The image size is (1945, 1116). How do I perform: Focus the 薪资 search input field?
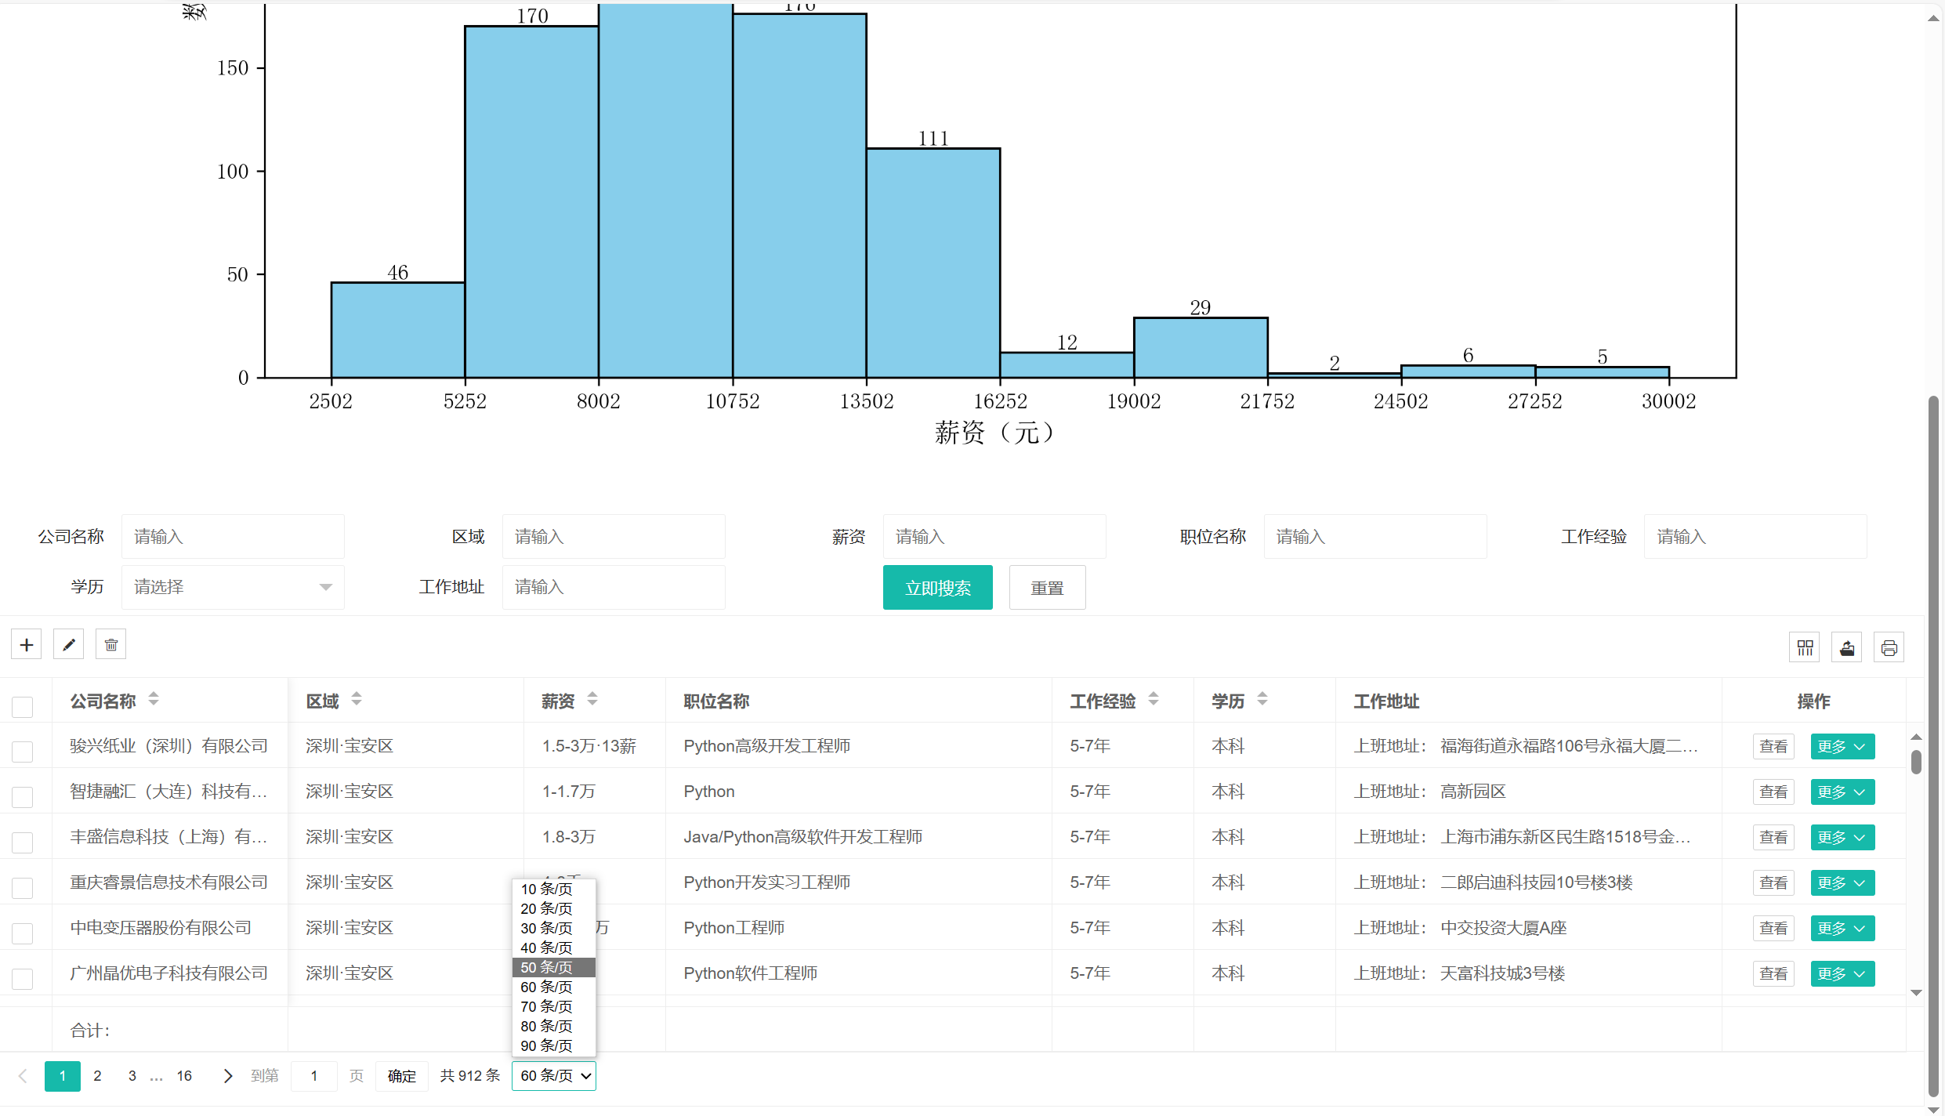tap(994, 537)
